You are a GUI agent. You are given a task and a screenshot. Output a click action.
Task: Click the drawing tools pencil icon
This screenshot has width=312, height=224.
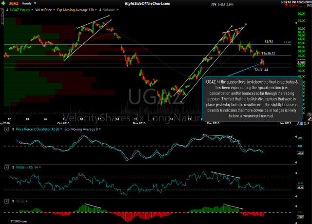pos(310,119)
